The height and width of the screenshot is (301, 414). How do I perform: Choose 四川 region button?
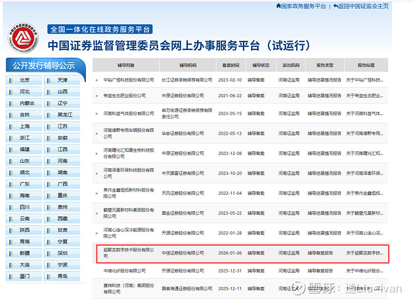24,207
